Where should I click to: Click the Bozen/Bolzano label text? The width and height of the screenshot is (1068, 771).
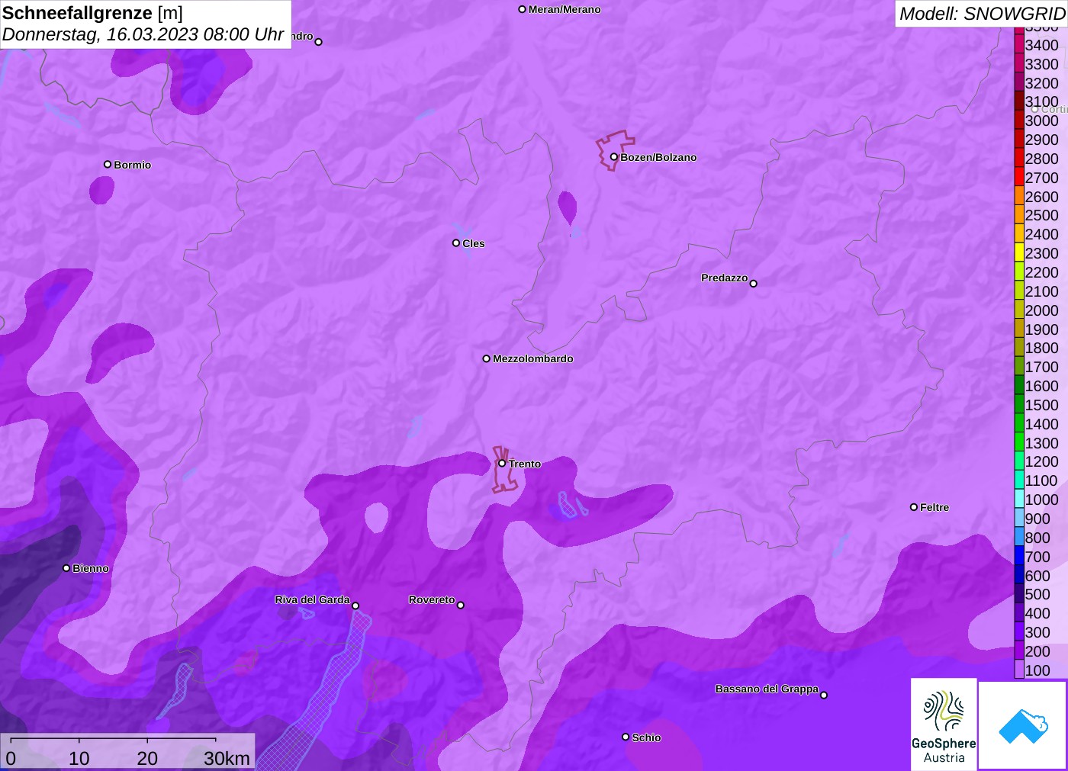coord(658,157)
